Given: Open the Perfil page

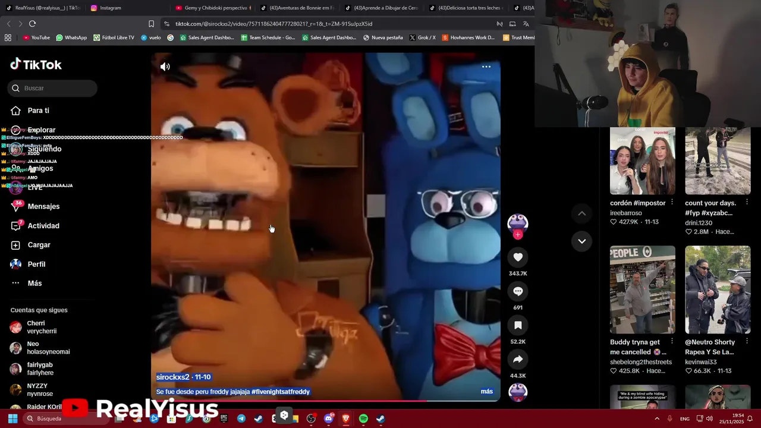Looking at the screenshot, I should pyautogui.click(x=36, y=264).
